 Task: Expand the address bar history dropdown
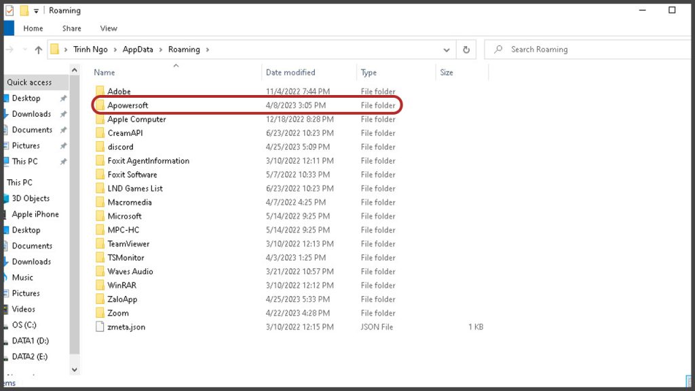click(446, 50)
